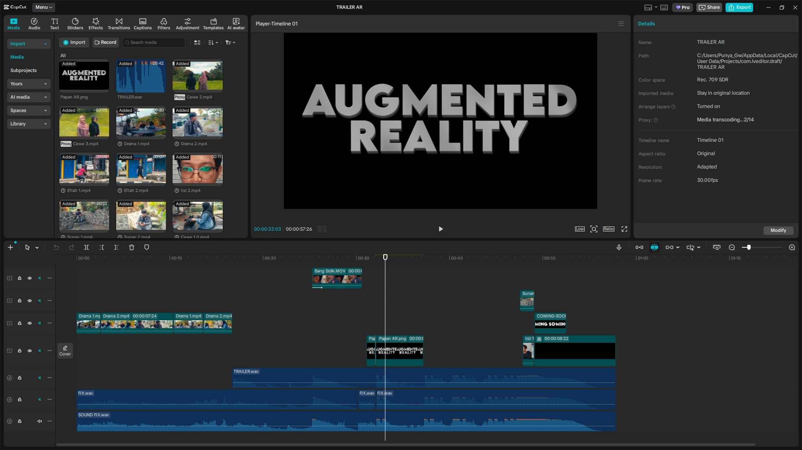Switch to the Audio tab
The image size is (802, 450).
[x=34, y=24]
